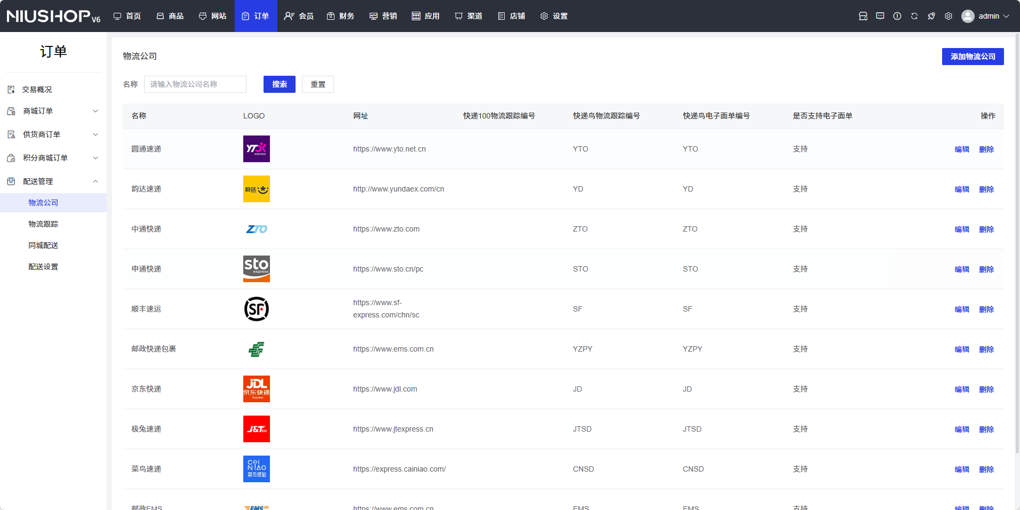Expand the 供货商订单 sidebar group
The height and width of the screenshot is (510, 1020).
53,134
